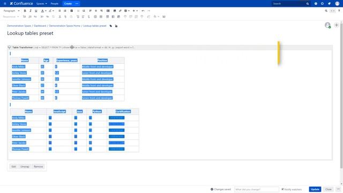Open the Paragraph style dropdown

(11, 11)
